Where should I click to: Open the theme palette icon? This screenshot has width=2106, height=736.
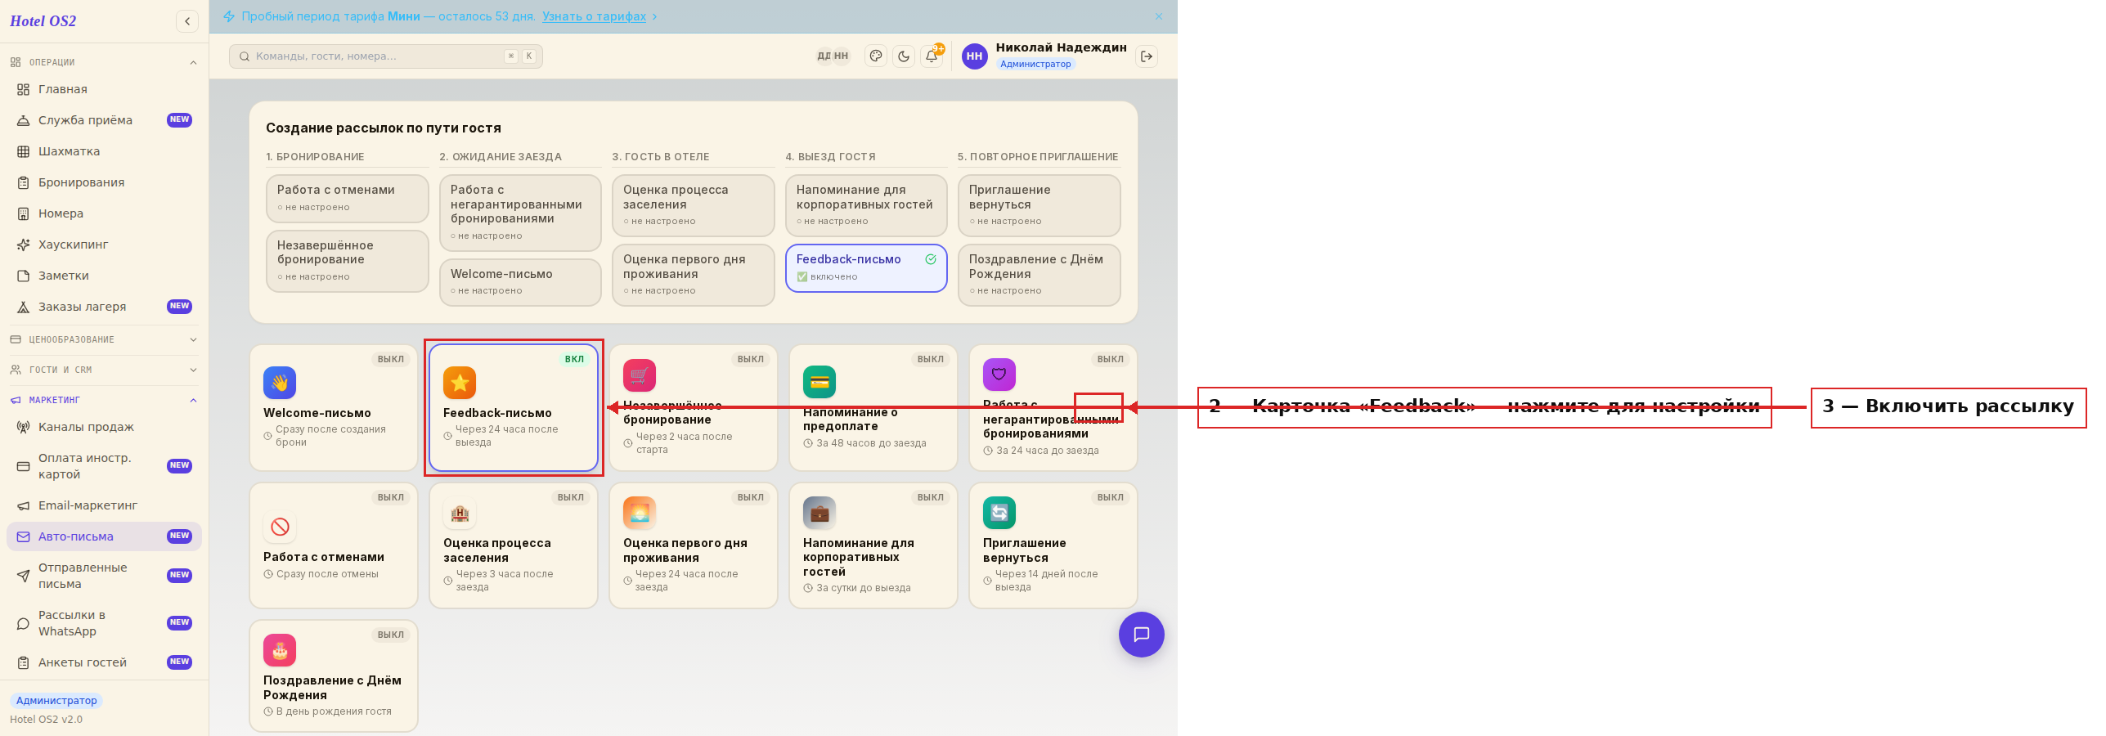876,56
